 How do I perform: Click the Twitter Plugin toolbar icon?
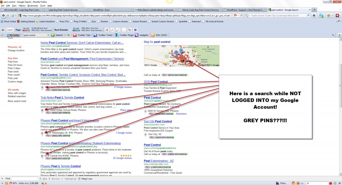pos(117,35)
